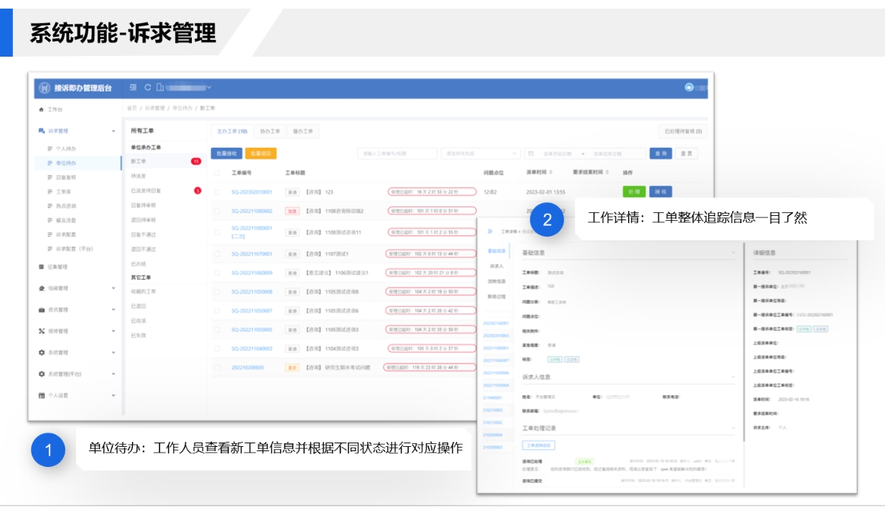
Task: Click the 征集管理 sidebar icon
Action: click(42, 267)
